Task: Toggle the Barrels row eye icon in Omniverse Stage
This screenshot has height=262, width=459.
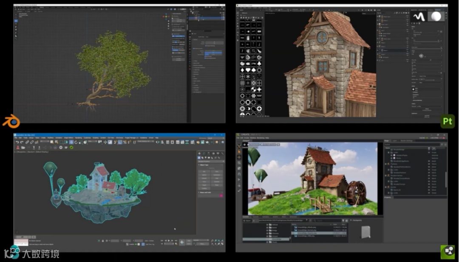Action: pos(429,187)
